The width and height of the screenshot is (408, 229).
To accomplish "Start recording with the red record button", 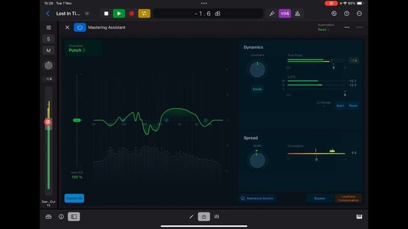I will pyautogui.click(x=131, y=13).
